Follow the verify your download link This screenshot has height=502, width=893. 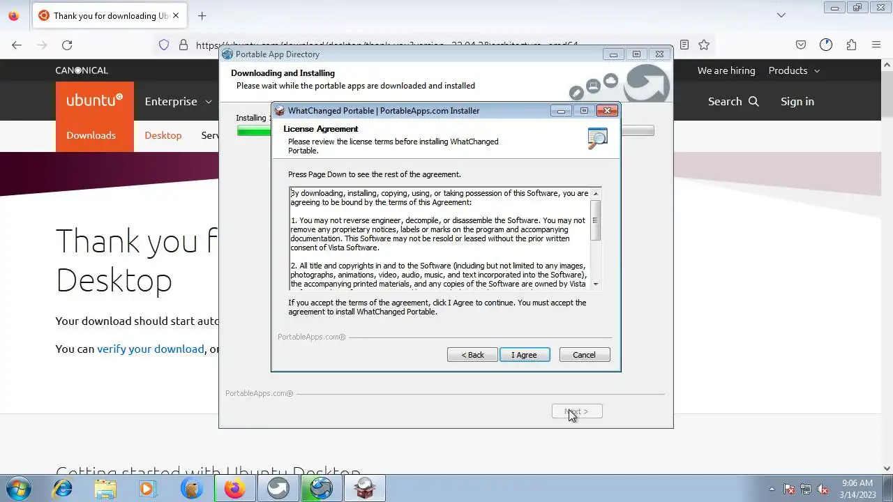coord(151,349)
